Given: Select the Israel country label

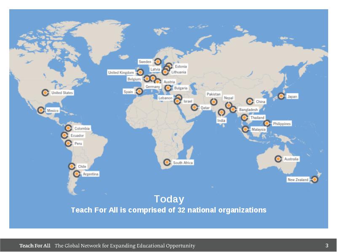Looking at the screenshot, I should click(187, 101).
